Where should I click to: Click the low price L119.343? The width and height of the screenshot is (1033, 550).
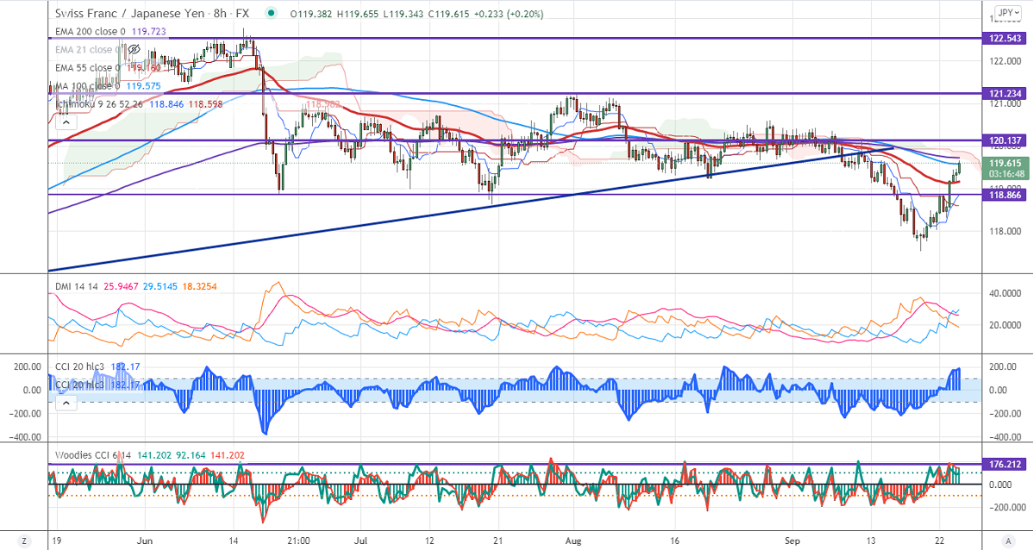(405, 14)
